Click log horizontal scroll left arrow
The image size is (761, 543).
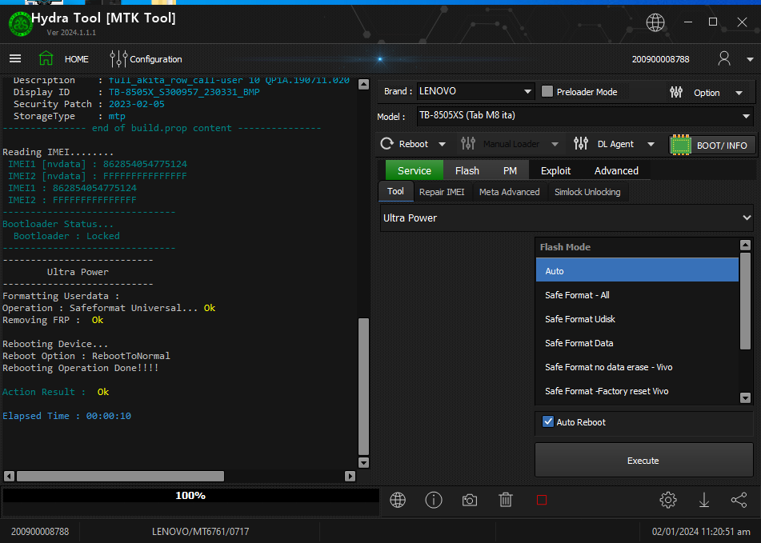click(x=9, y=476)
